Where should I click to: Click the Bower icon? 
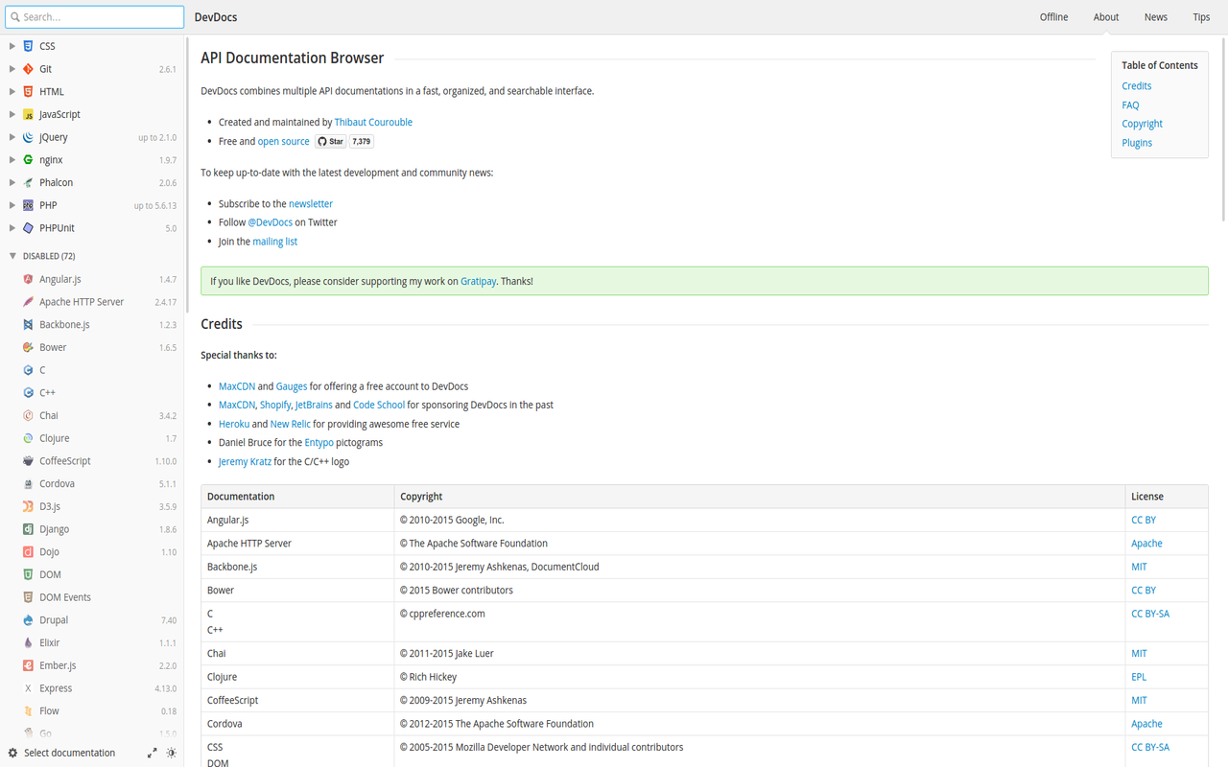[x=28, y=347]
